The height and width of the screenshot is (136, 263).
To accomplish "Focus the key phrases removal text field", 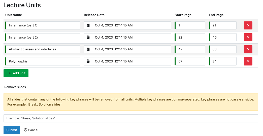I will click(x=131, y=118).
